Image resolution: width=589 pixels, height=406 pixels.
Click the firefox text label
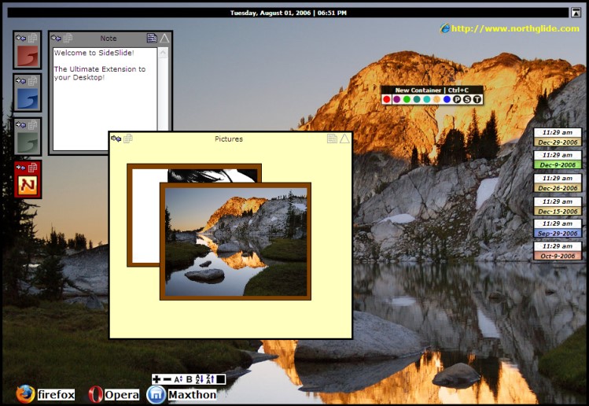tap(57, 395)
